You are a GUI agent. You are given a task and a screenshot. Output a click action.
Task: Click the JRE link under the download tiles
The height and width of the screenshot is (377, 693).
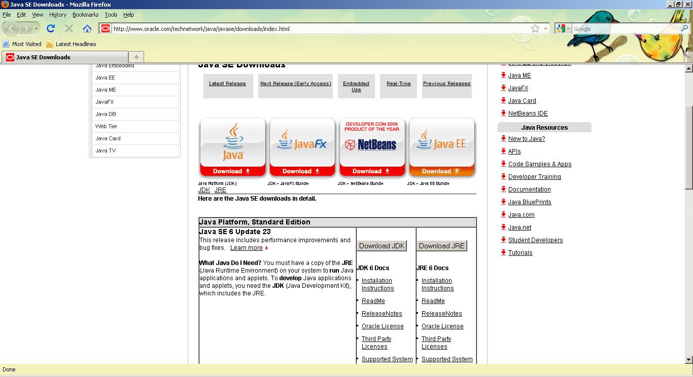coord(220,190)
